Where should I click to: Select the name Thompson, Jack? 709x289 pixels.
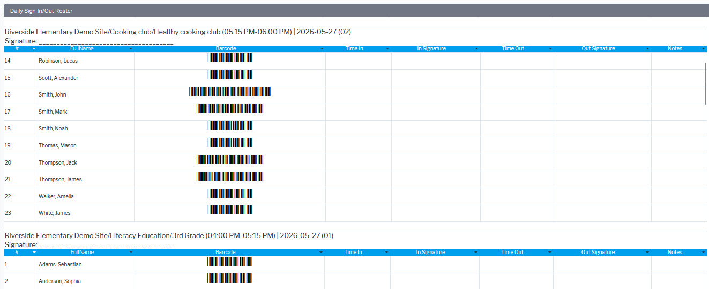[58, 163]
